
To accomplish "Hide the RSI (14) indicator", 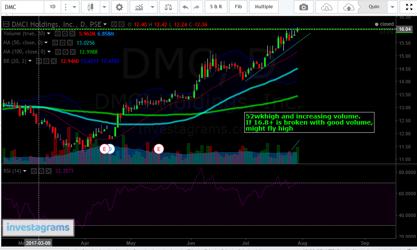I will pyautogui.click(x=34, y=171).
